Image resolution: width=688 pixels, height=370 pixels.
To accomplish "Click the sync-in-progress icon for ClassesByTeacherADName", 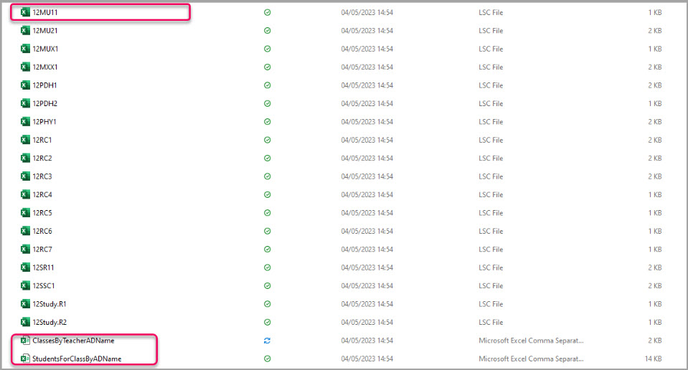I will 267,340.
